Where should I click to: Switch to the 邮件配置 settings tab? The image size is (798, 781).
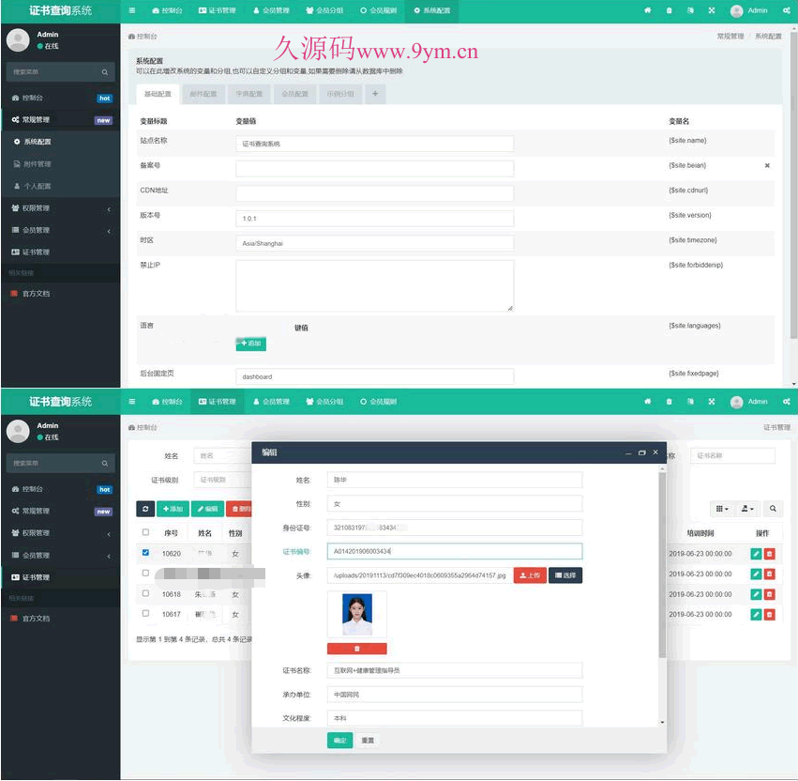203,94
